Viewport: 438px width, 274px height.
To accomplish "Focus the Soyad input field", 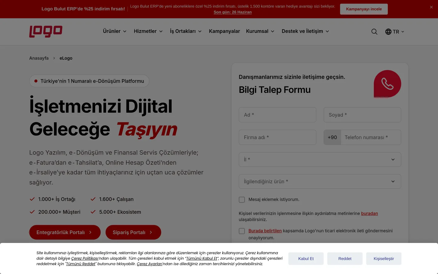I will point(362,115).
